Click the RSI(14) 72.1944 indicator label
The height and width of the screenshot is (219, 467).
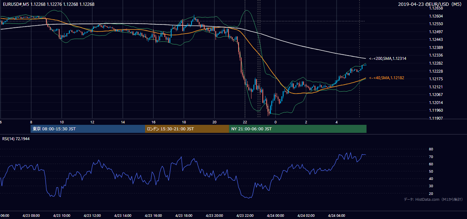click(x=16, y=139)
